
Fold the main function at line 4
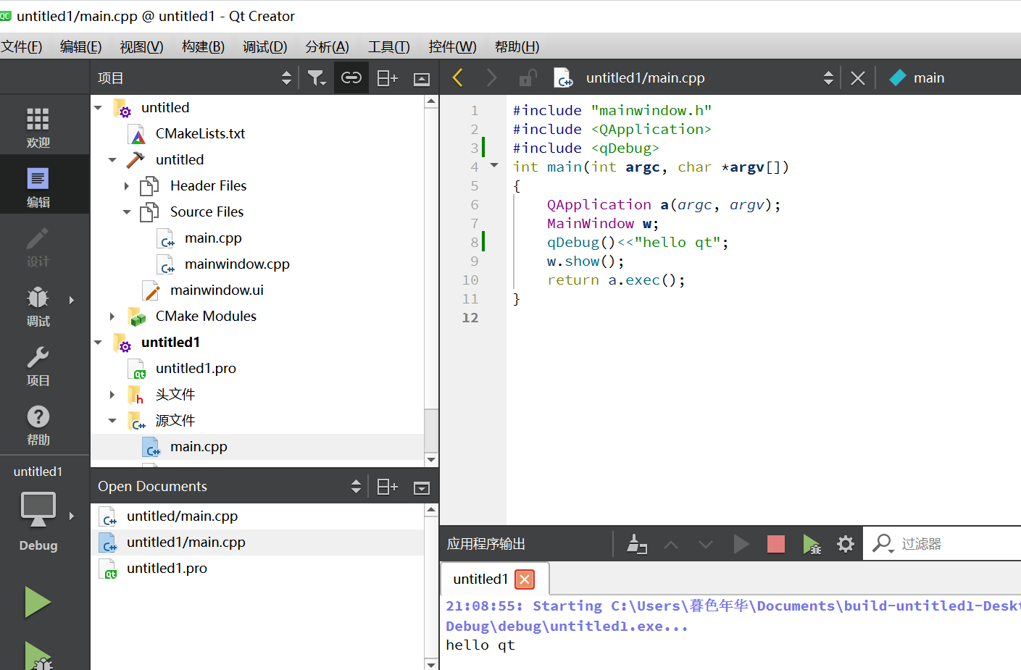pyautogui.click(x=494, y=166)
